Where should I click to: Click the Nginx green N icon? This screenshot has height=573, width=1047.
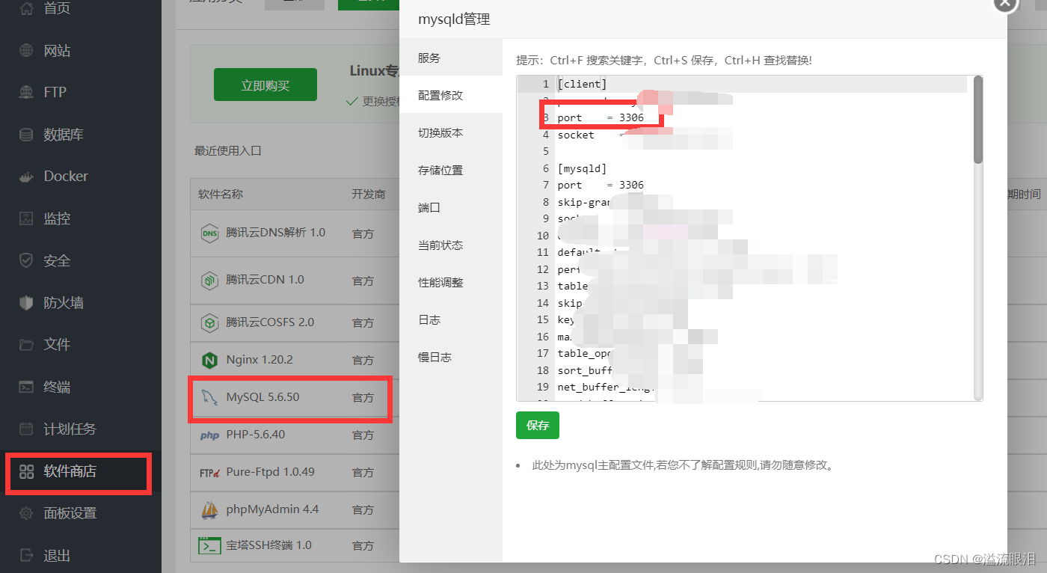click(210, 360)
